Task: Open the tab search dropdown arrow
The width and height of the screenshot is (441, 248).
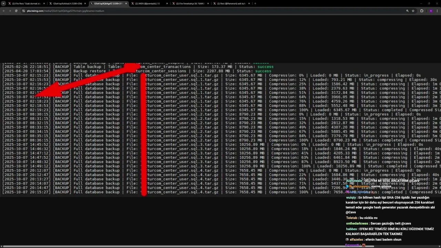Action: [4, 3]
